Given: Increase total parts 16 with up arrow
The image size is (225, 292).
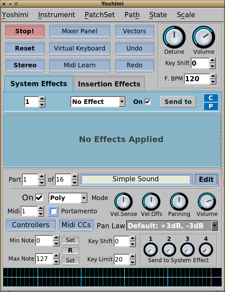Looking at the screenshot, I should (x=75, y=176).
